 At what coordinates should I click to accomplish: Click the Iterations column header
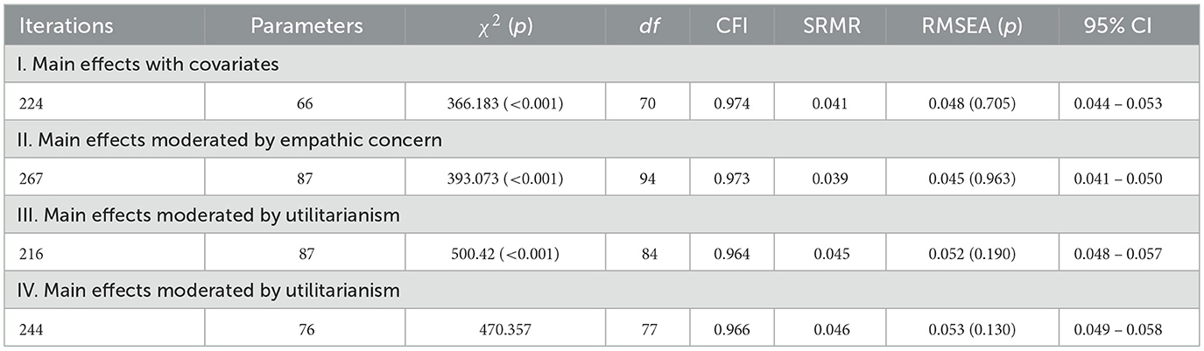[61, 26]
